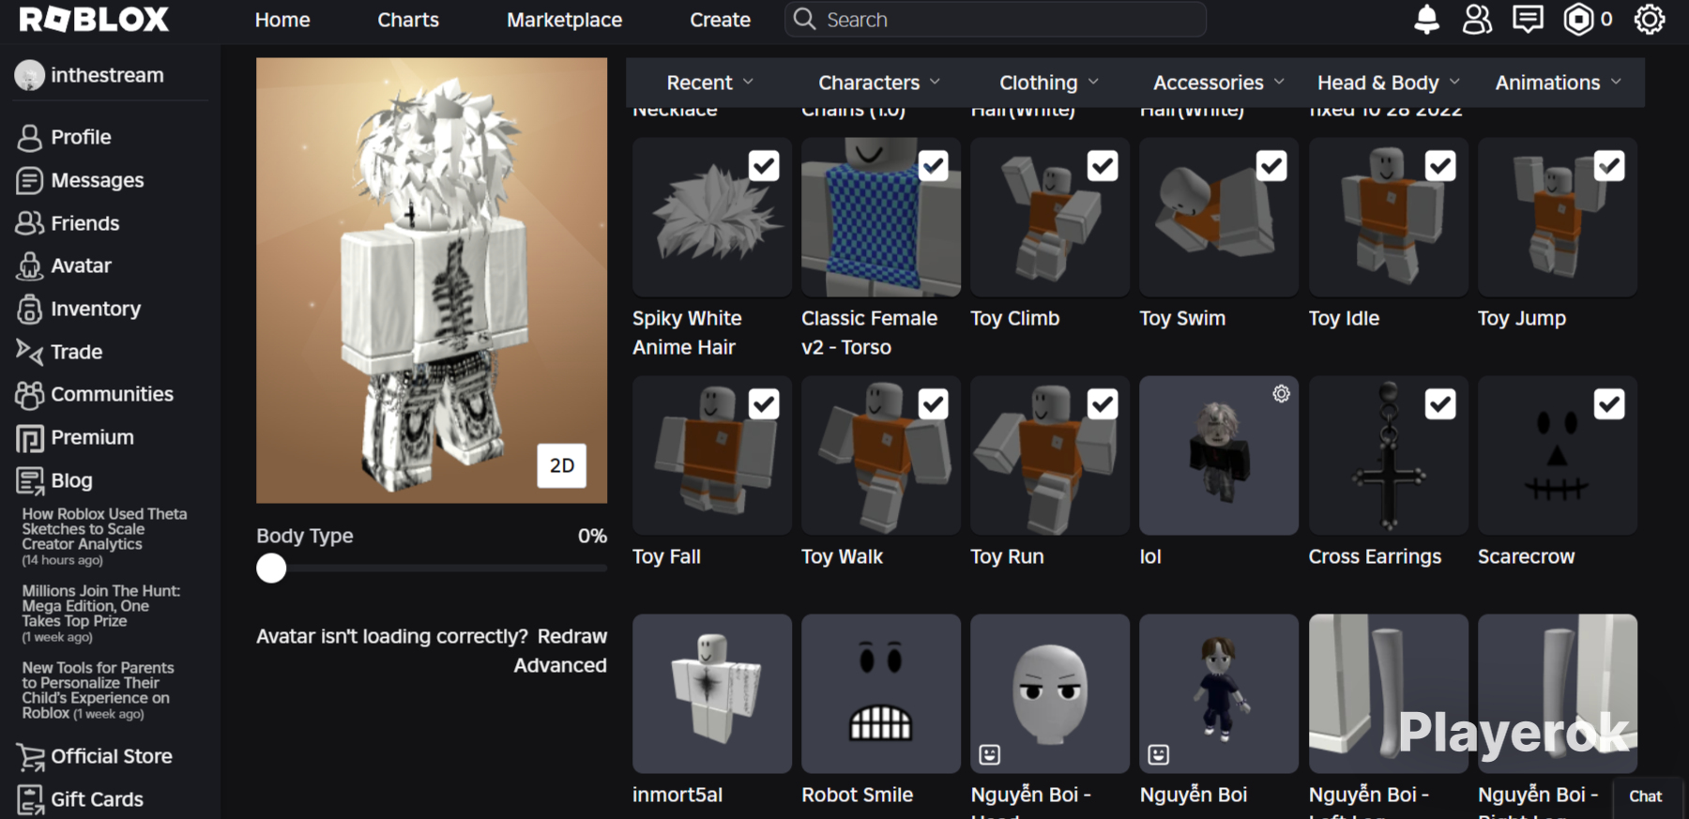The height and width of the screenshot is (819, 1689).
Task: Click the avatar 3D preview image
Action: click(x=432, y=281)
